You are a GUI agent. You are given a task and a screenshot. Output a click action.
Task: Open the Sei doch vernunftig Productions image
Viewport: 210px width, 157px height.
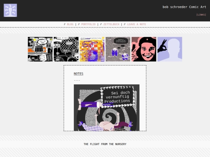(x=107, y=108)
